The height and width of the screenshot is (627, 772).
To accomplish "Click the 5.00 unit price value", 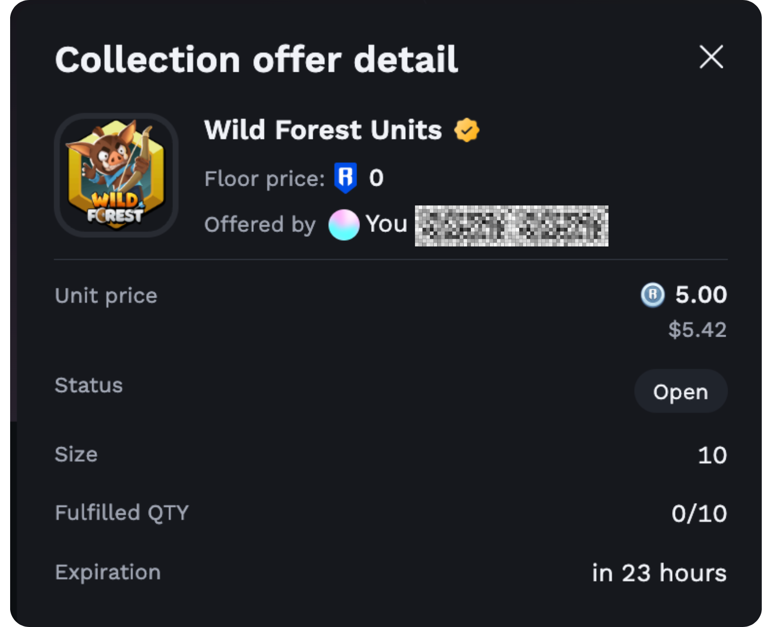I will [x=701, y=295].
